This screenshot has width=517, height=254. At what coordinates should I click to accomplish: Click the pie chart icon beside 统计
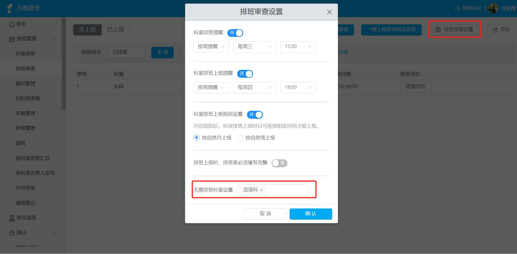[x=12, y=233]
